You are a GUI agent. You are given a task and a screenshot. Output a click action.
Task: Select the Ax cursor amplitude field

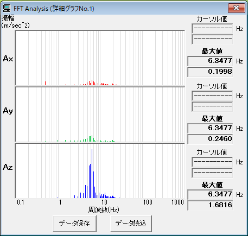tap(212, 40)
